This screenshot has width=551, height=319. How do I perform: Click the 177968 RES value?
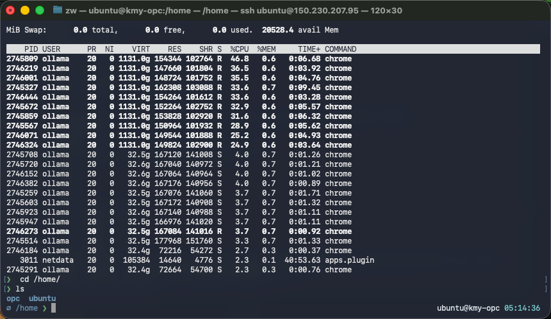click(168, 241)
